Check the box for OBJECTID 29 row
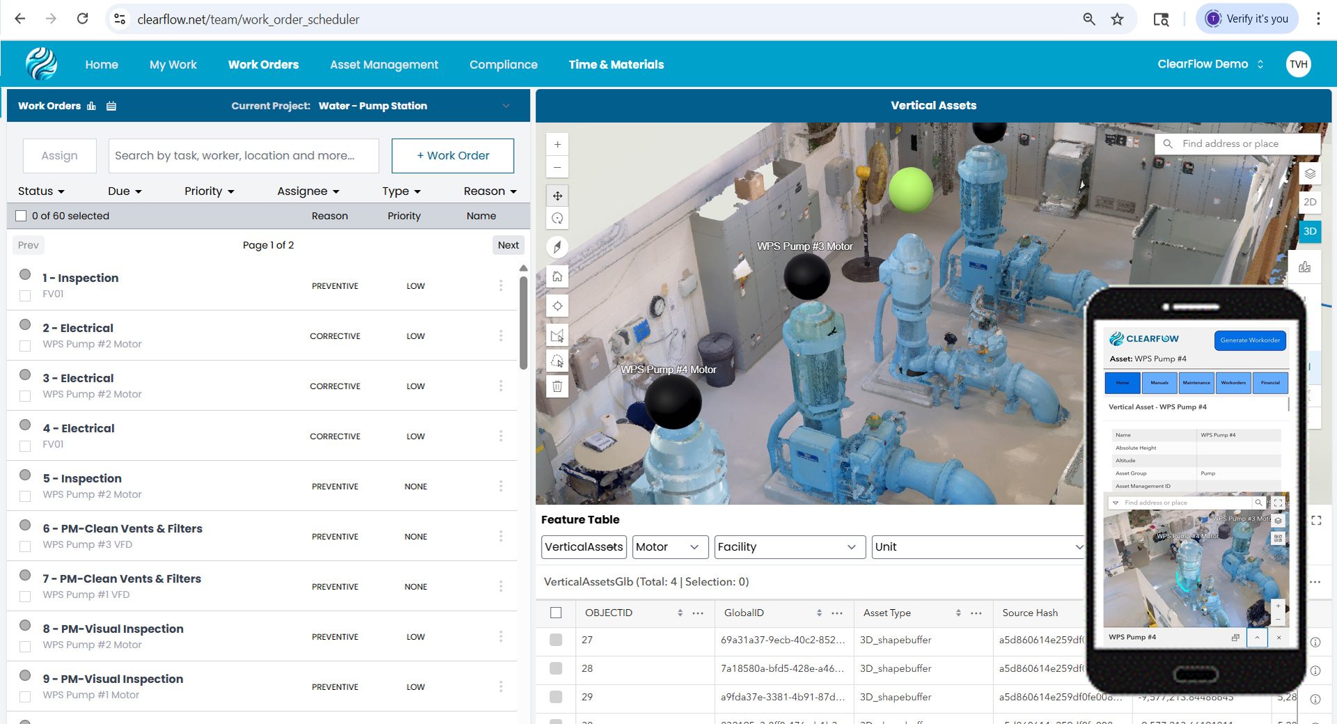The height and width of the screenshot is (724, 1337). pyautogui.click(x=556, y=697)
